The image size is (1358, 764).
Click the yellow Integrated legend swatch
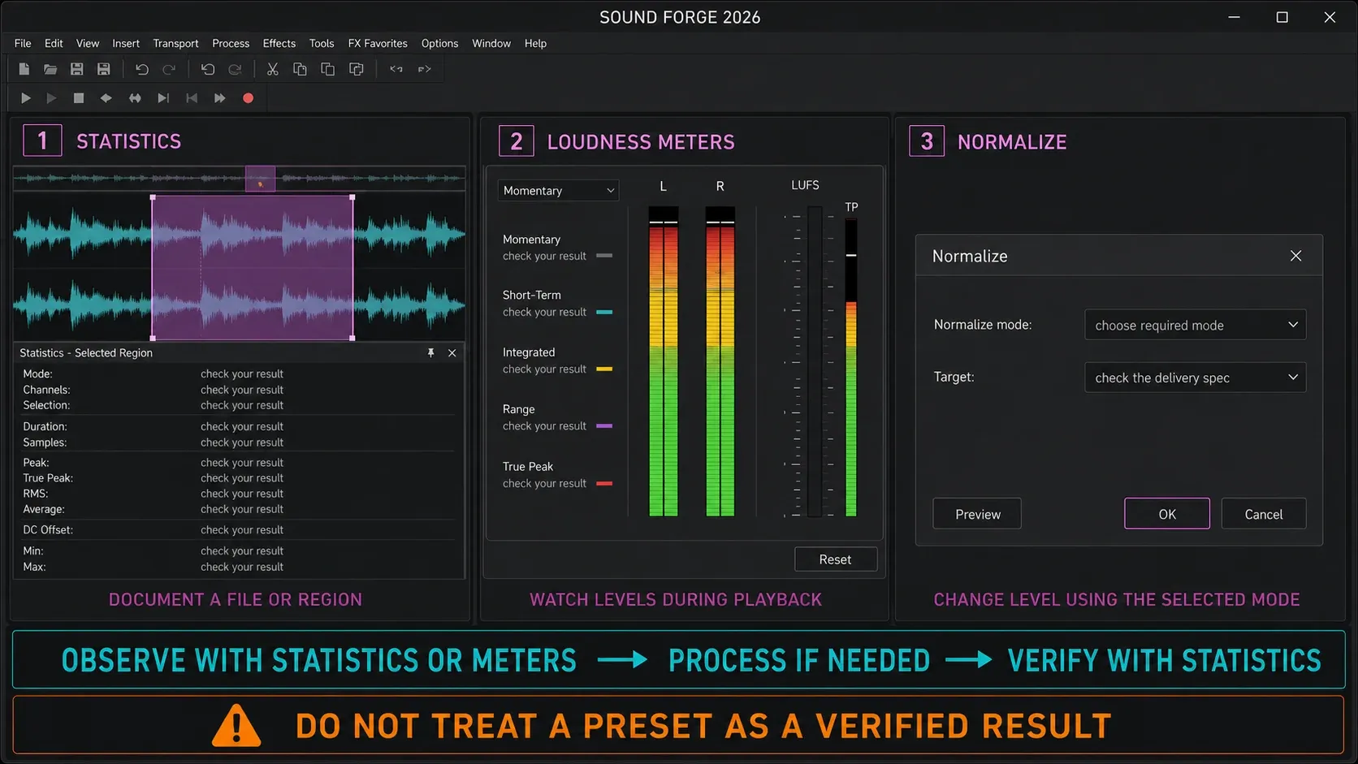click(x=604, y=369)
